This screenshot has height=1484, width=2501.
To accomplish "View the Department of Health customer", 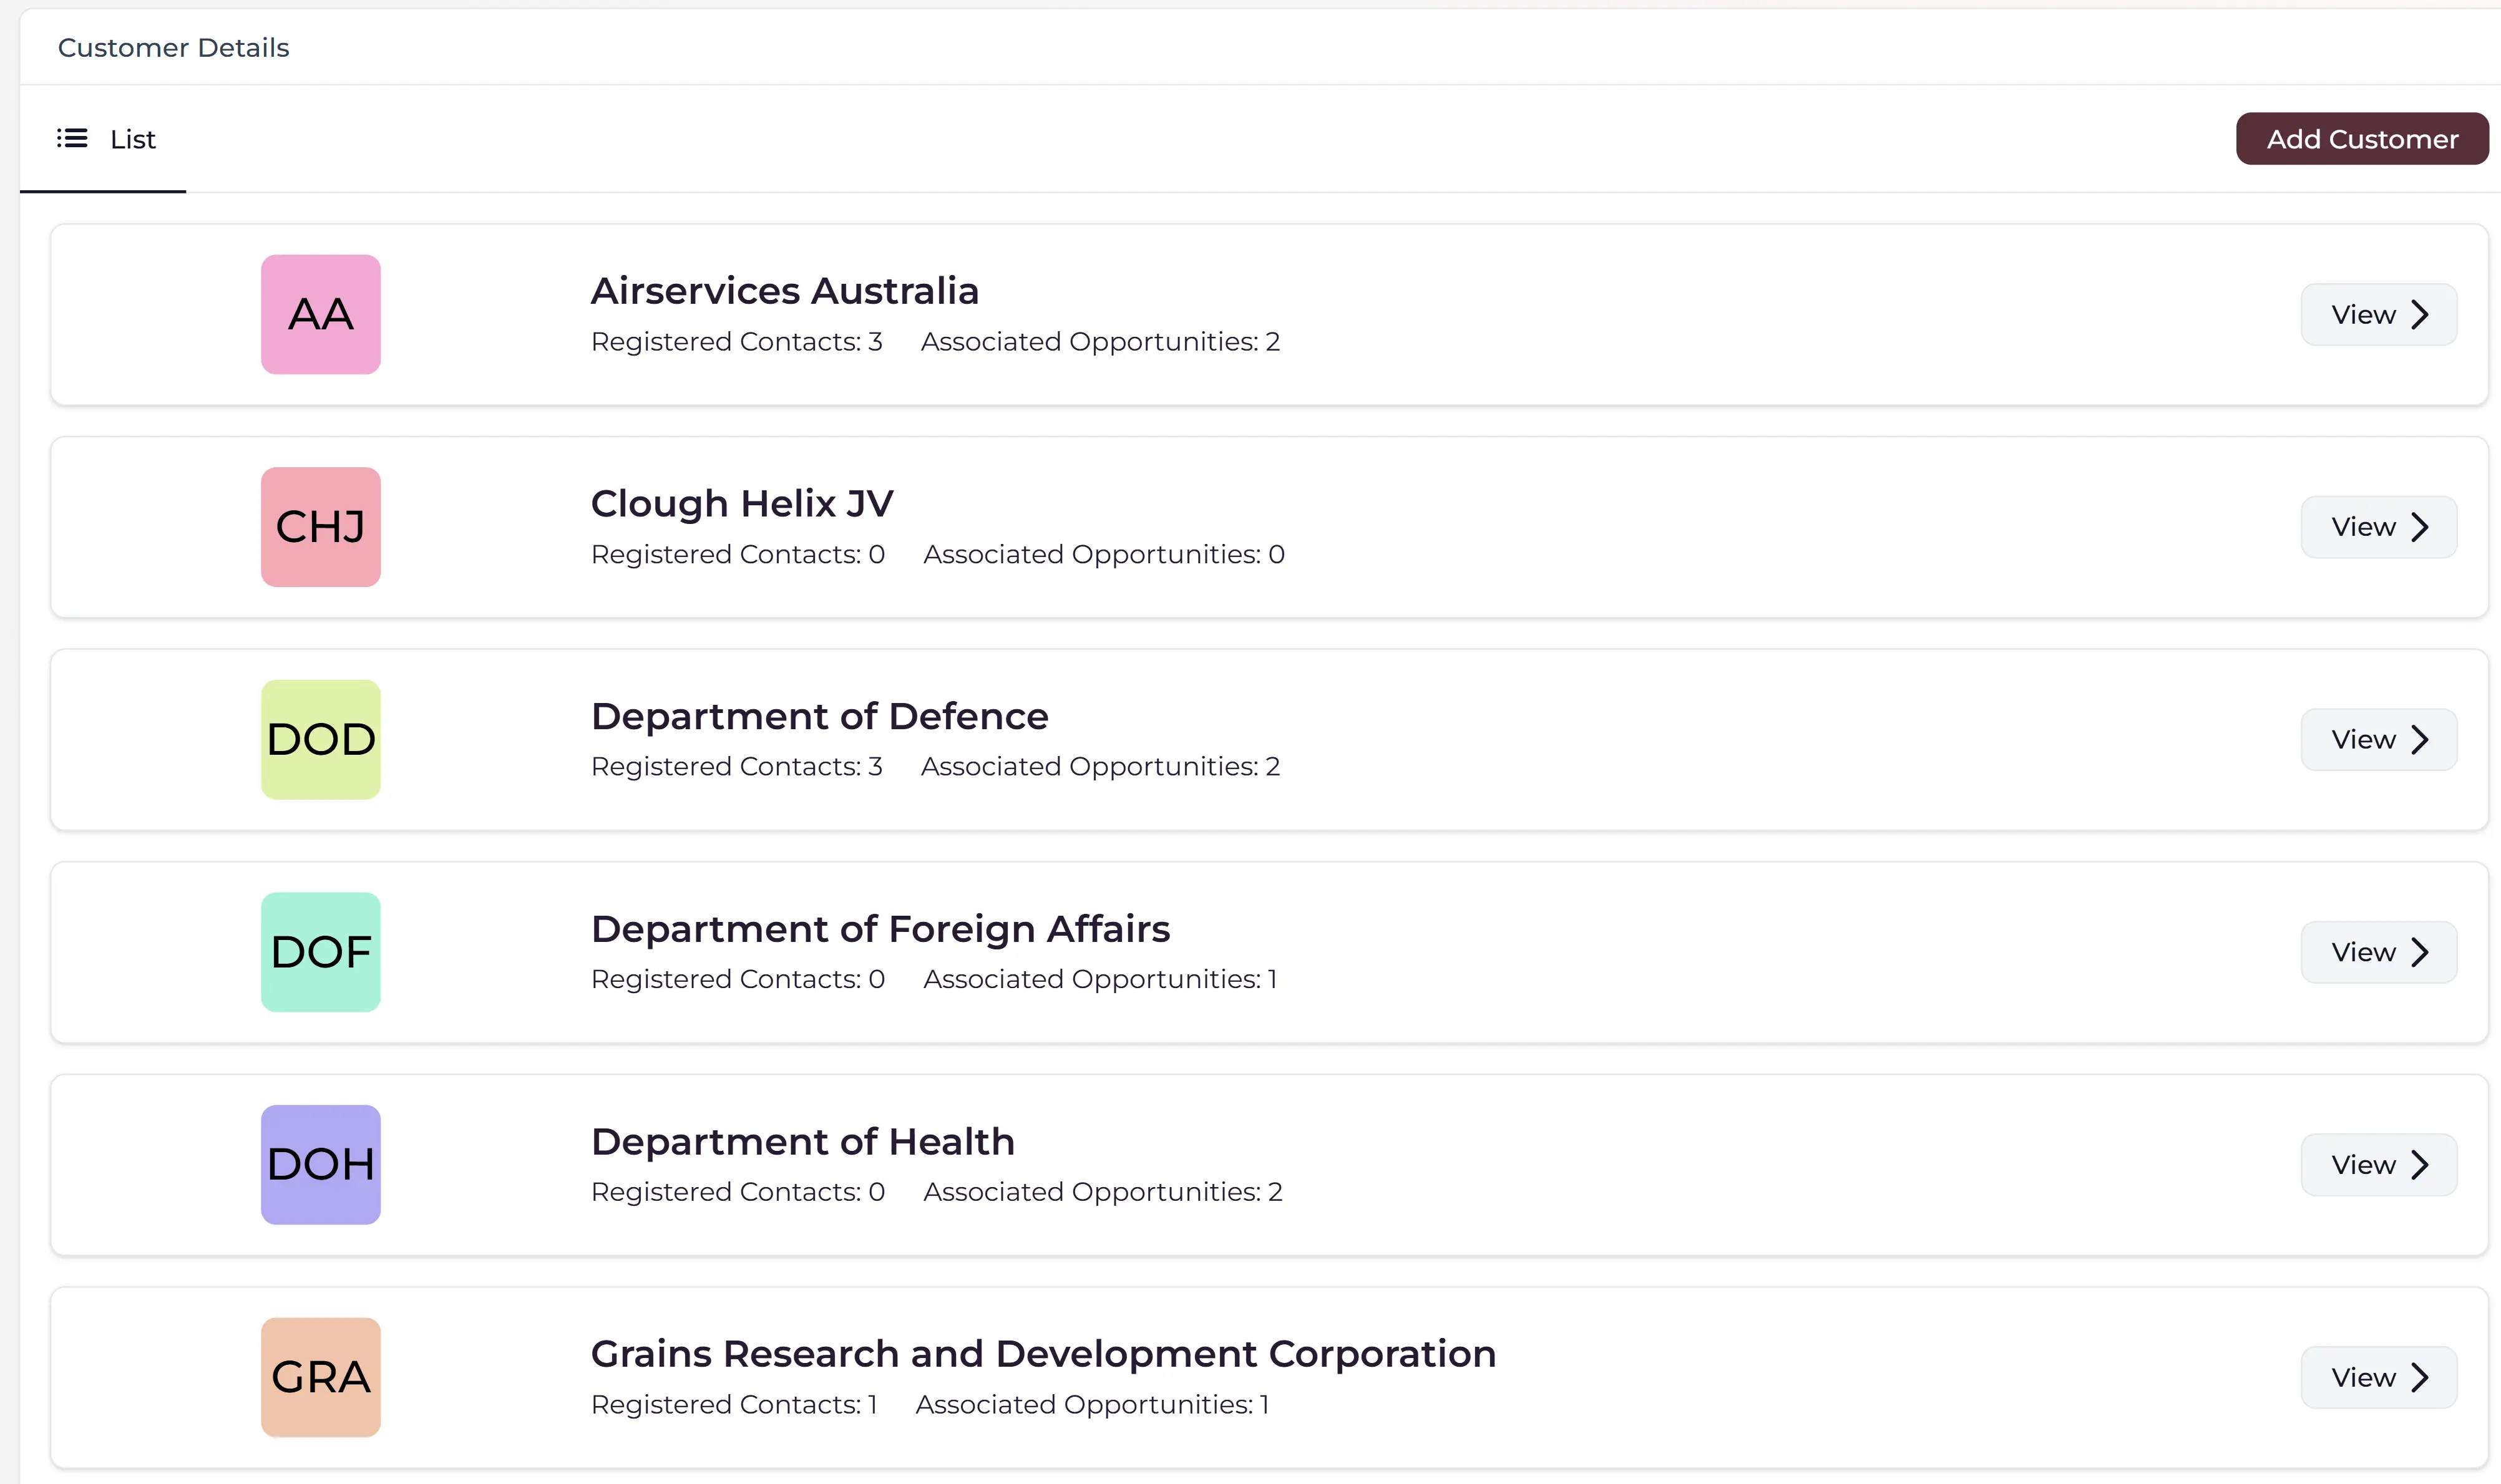I will click(x=2378, y=1164).
